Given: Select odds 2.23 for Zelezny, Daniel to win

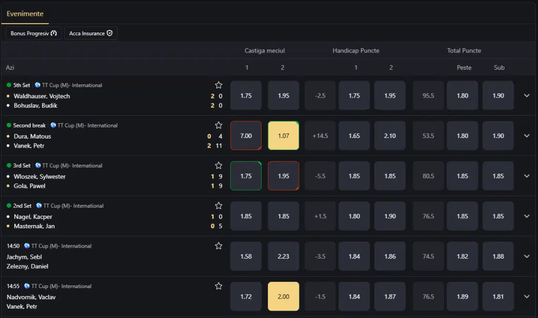Looking at the screenshot, I should tap(283, 256).
